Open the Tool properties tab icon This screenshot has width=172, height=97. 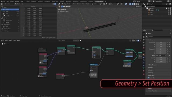pos(144,34)
